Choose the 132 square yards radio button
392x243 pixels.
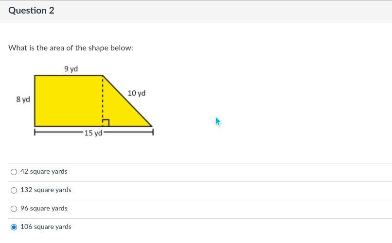click(14, 190)
